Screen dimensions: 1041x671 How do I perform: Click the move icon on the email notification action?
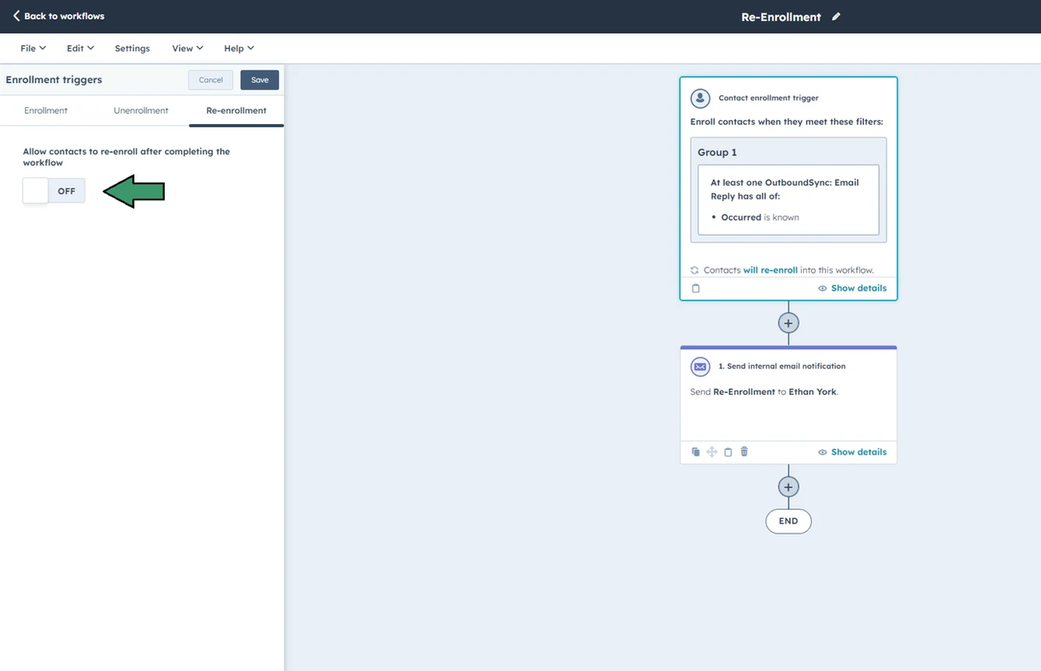[712, 452]
